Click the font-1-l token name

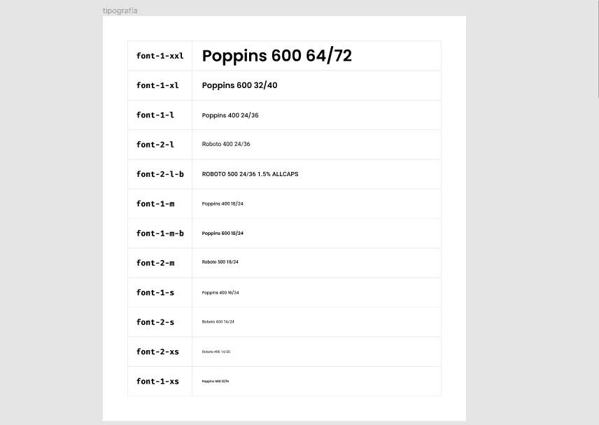[155, 115]
